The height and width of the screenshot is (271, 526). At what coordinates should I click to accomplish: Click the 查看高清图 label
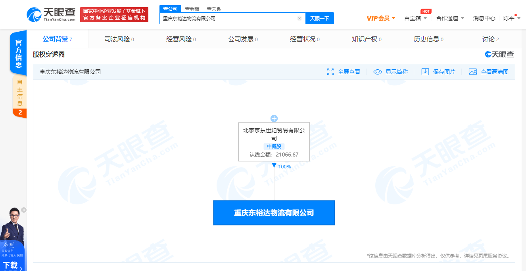tap(495, 72)
